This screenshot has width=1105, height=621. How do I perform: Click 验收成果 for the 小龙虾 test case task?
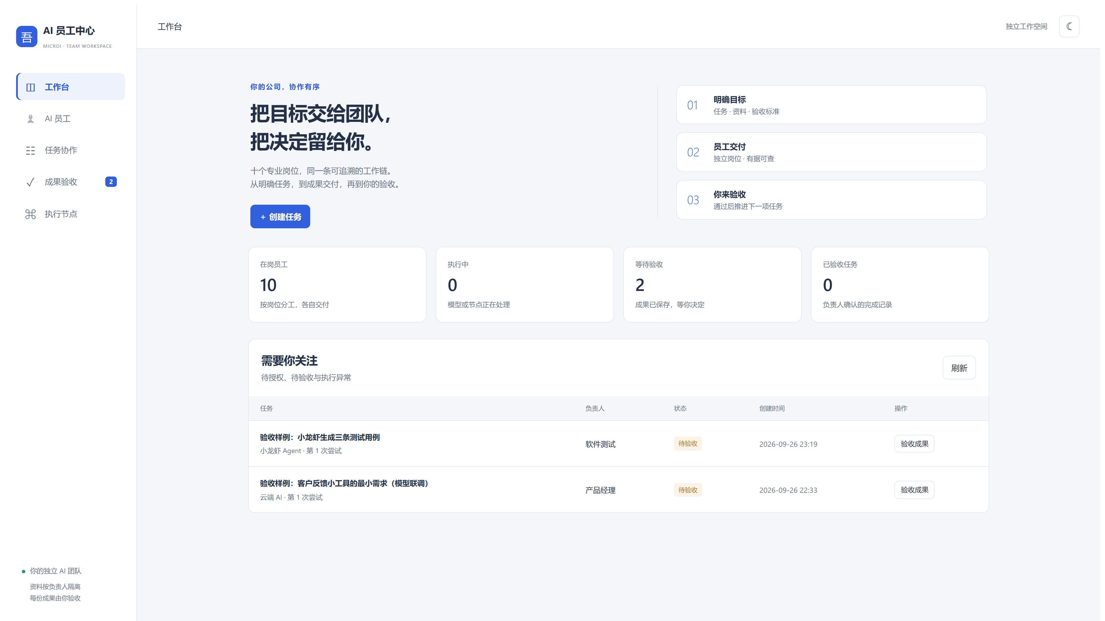pos(914,444)
